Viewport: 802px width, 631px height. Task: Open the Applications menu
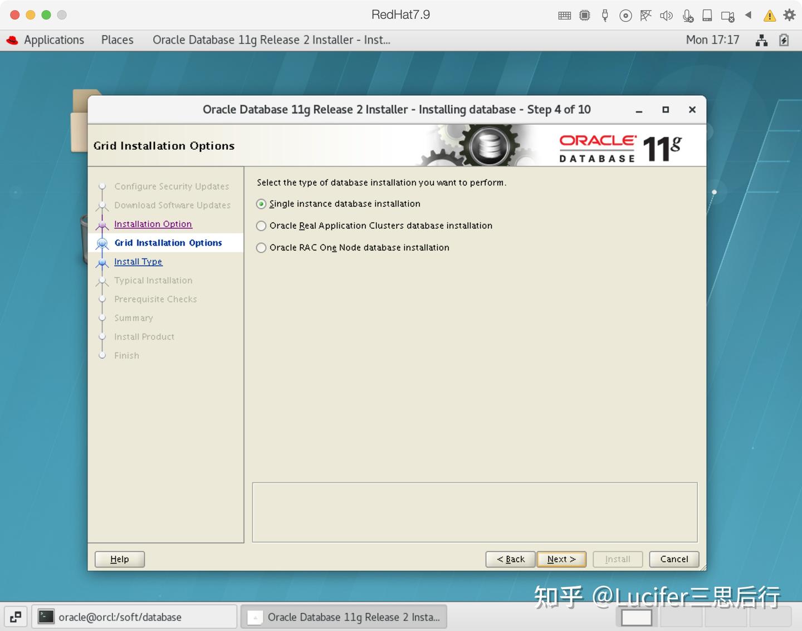click(53, 40)
